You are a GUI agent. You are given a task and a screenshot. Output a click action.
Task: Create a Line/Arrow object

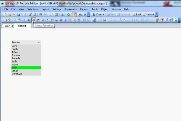65,20
